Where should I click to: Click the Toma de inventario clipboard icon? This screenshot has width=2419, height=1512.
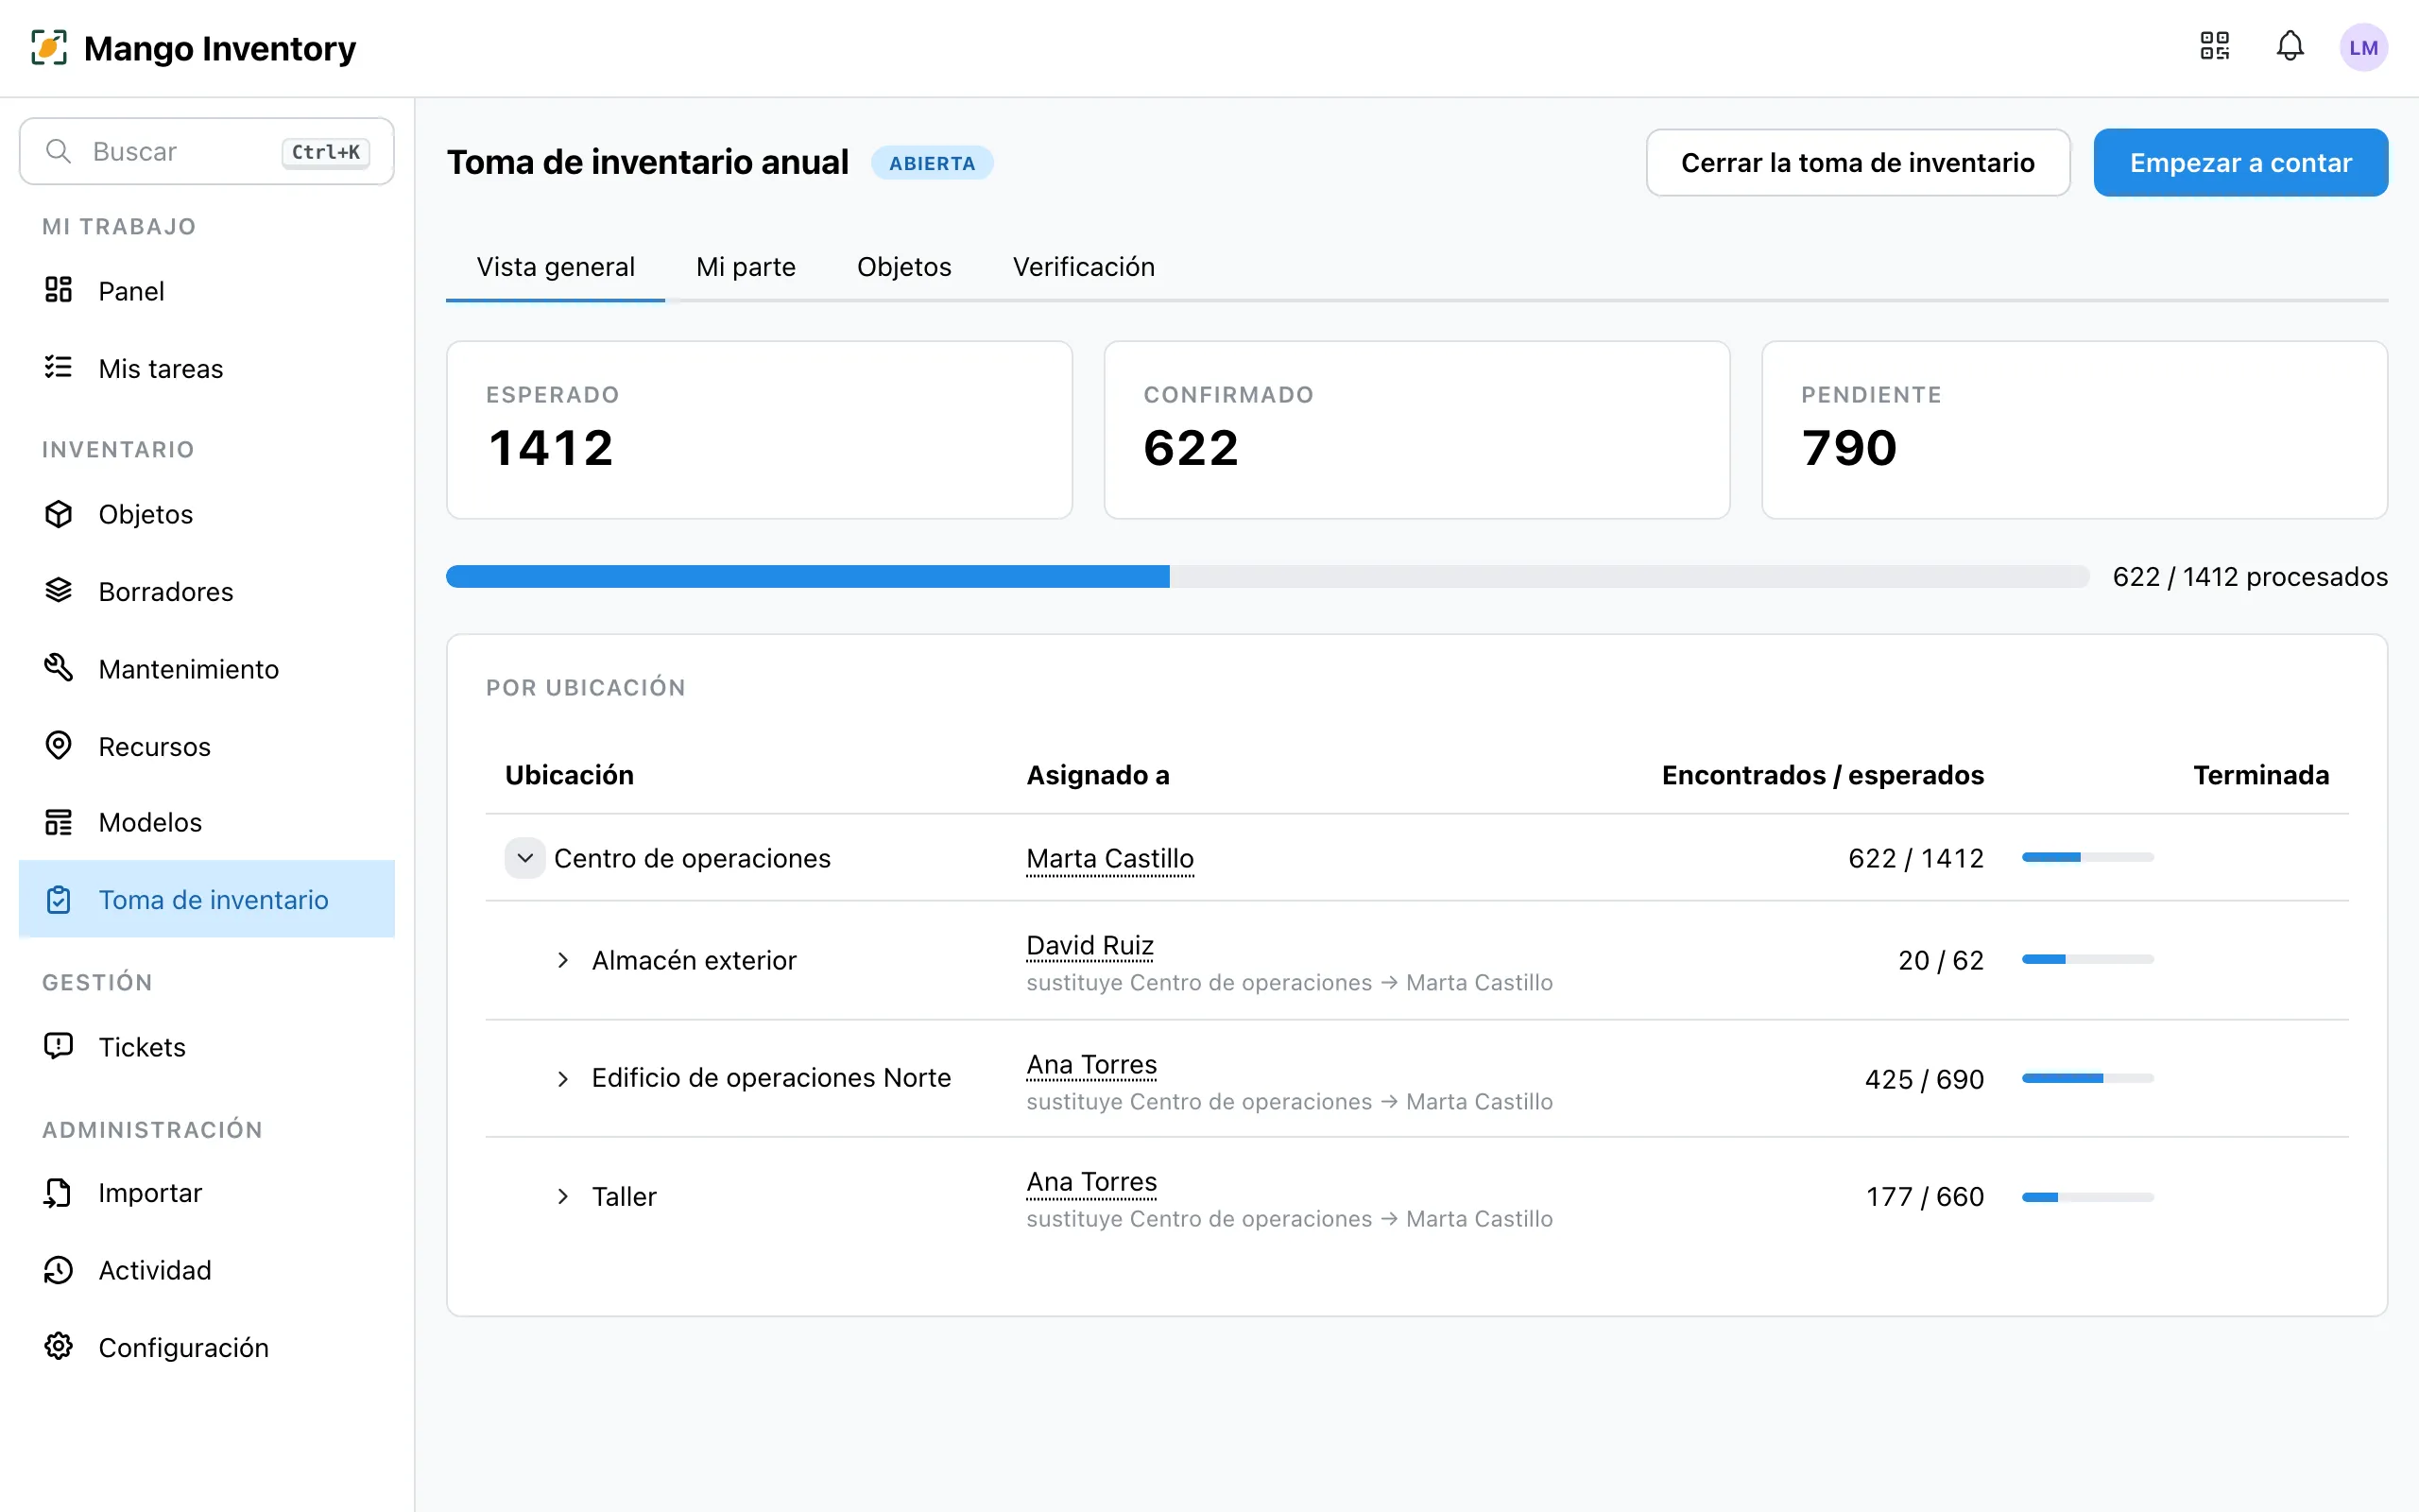click(59, 899)
